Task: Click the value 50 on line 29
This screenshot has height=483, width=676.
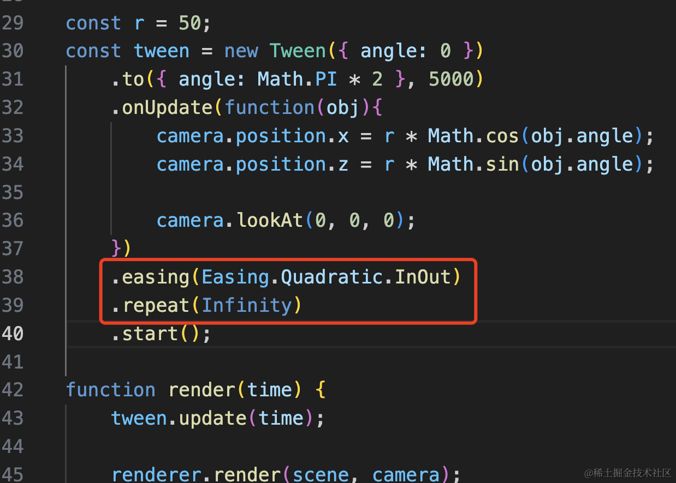Action: pos(190,23)
